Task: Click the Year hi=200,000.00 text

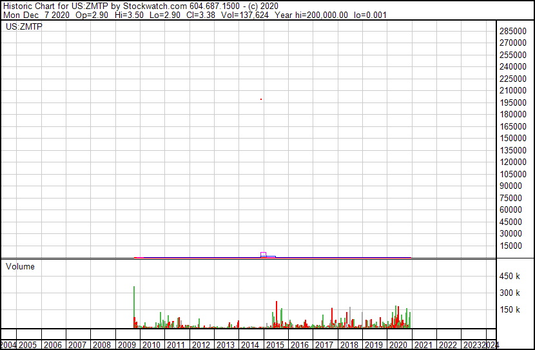Action: (311, 15)
